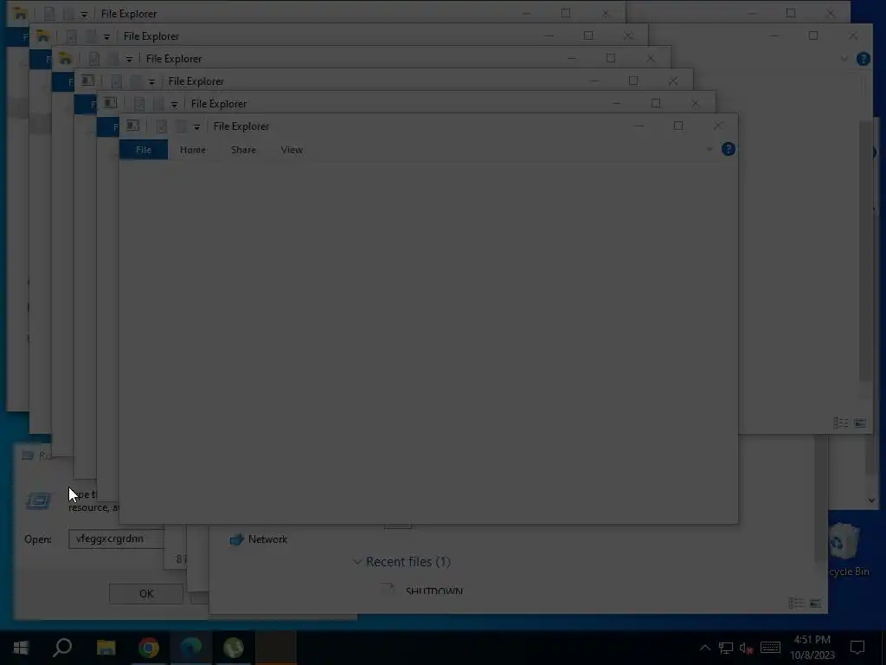Screen dimensions: 886x665
Task: Minimize the frontmost File Explorer window
Action: 639,126
